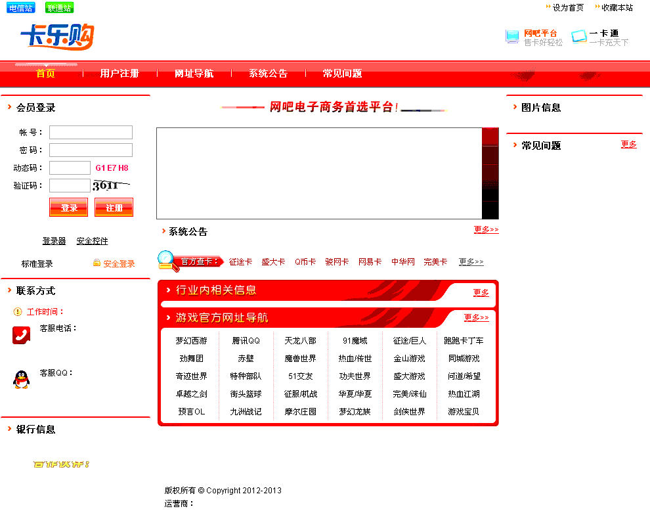
Task: Open the 91魔域 game link
Action: [355, 340]
